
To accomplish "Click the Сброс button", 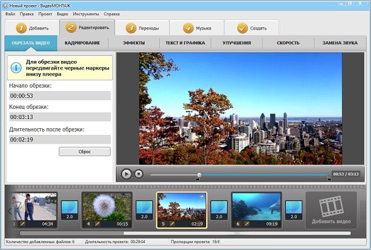I will 84,151.
